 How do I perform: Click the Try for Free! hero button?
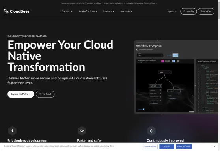[x=45, y=94]
